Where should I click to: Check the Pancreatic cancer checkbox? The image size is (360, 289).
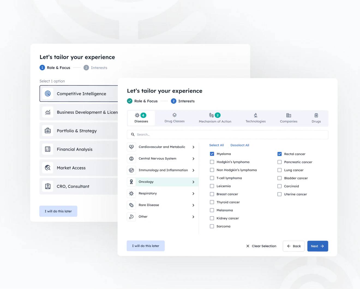point(280,162)
